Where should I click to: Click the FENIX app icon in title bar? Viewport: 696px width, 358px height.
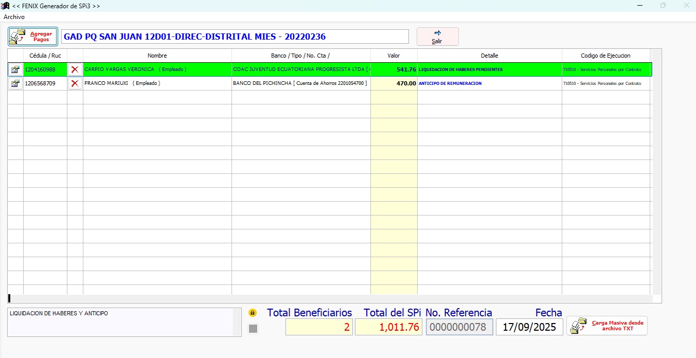(x=6, y=6)
